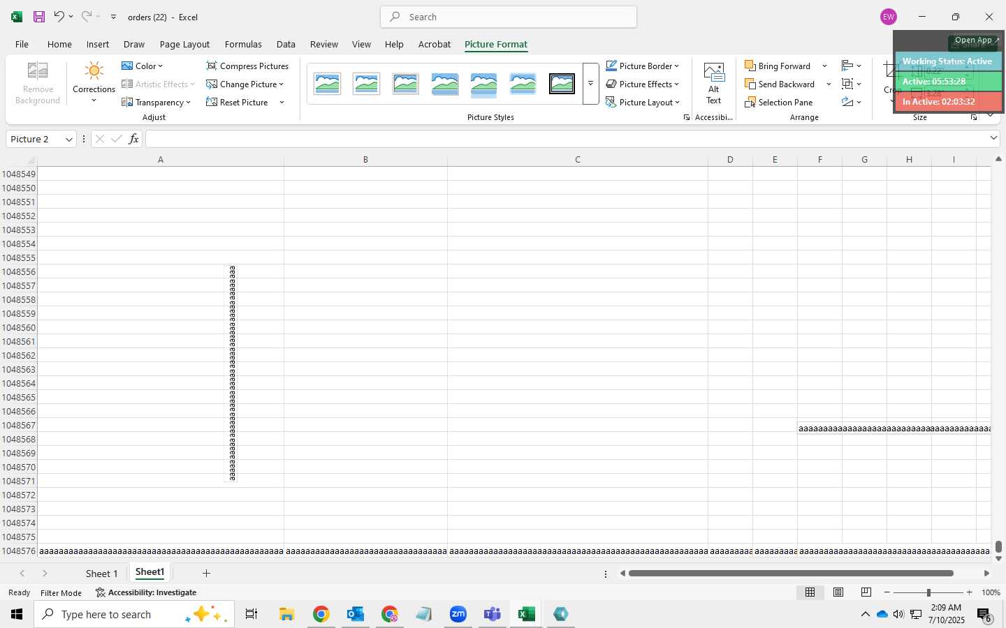
Task: Switch to Normal view in status bar
Action: tap(810, 592)
